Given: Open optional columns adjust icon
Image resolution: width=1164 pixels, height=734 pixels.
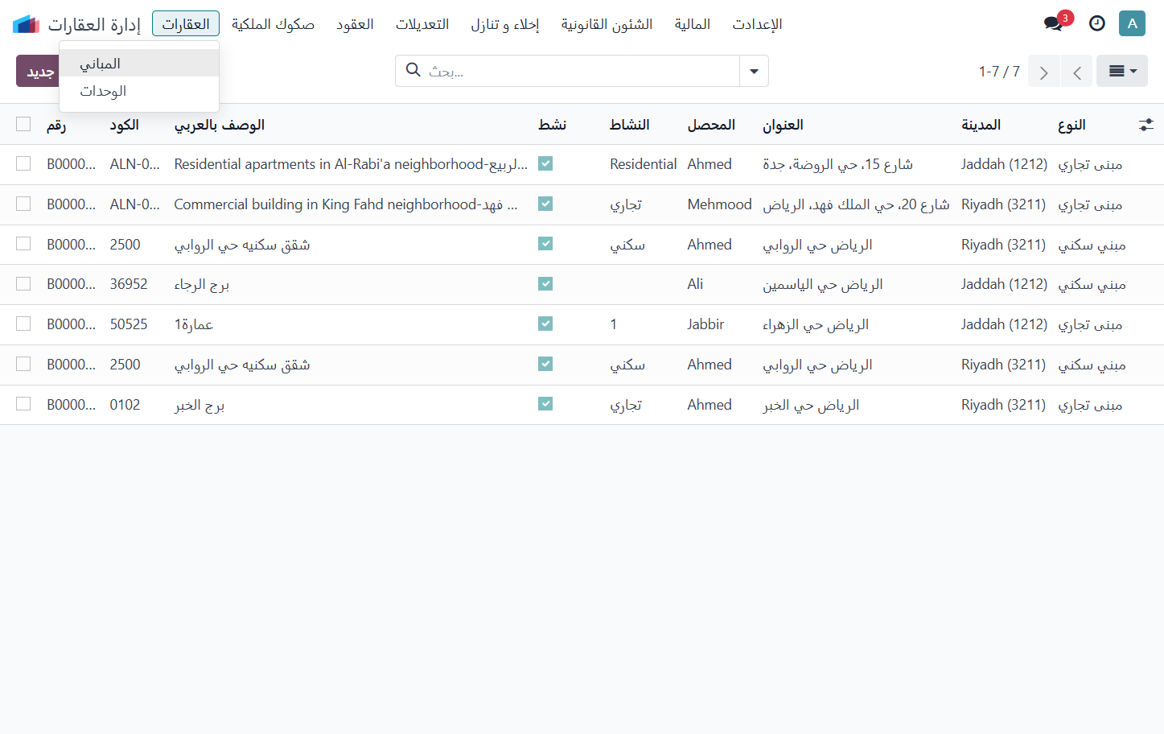Looking at the screenshot, I should [1146, 125].
